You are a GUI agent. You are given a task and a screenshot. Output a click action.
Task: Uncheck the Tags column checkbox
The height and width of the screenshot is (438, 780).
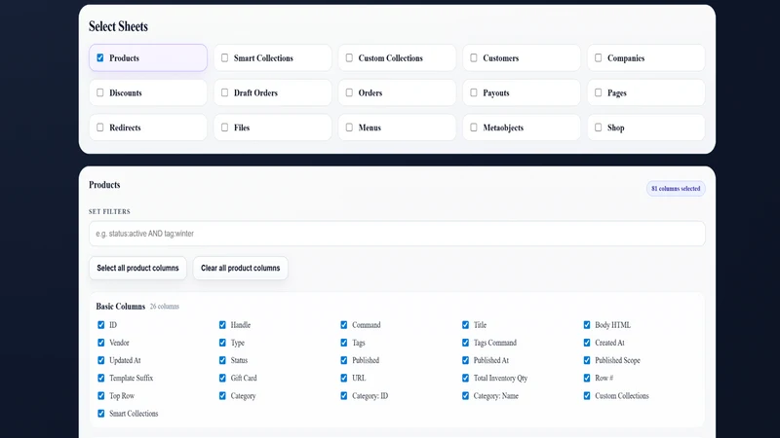(344, 343)
